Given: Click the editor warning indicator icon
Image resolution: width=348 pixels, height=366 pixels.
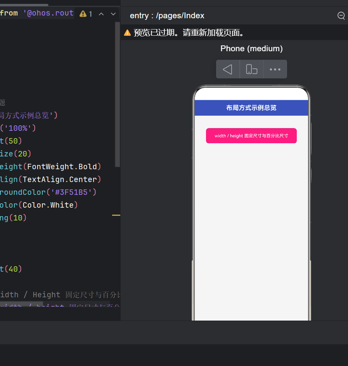Looking at the screenshot, I should [x=83, y=14].
